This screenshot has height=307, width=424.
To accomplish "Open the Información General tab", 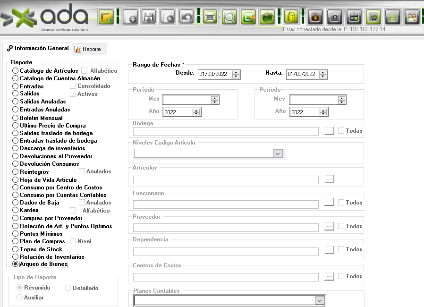I will tap(38, 48).
